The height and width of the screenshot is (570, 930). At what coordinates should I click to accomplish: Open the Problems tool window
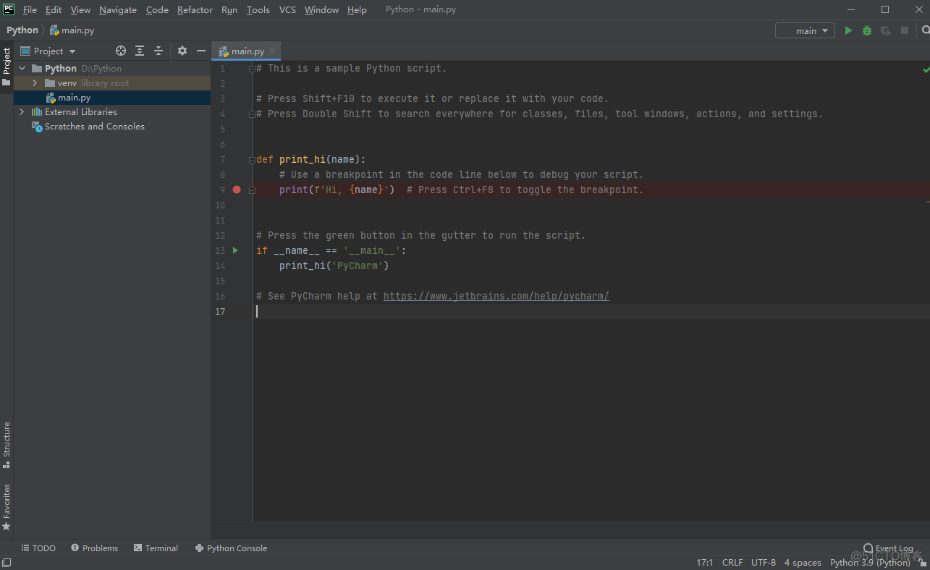click(94, 548)
